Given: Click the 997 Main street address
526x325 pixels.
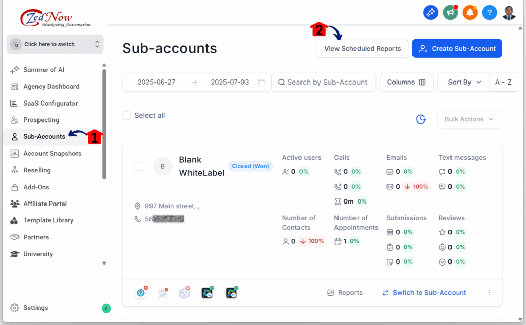Looking at the screenshot, I should pos(172,206).
